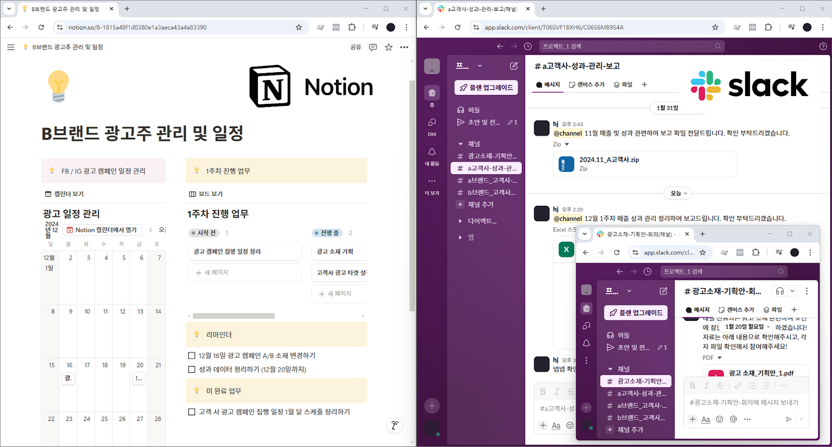Open b브랜드_고객사 channel in main Slack
Screen dimensions: 832x447
tap(486, 193)
